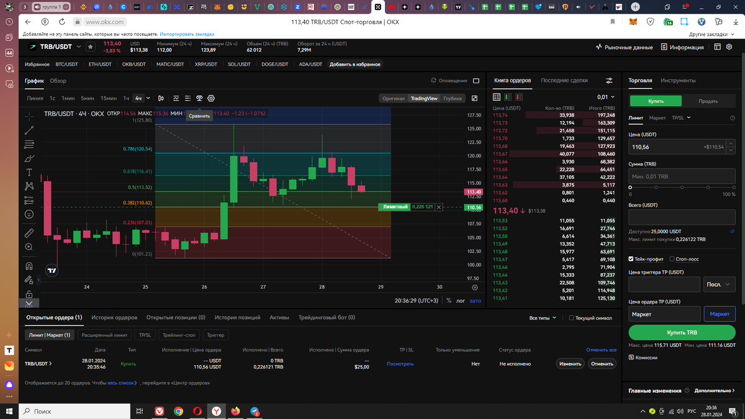Toggle percent scale on chart
745x419 pixels.
click(448, 300)
